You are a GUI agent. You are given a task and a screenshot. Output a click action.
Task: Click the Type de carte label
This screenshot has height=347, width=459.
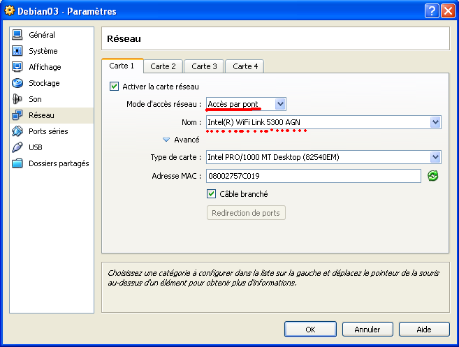coord(176,157)
